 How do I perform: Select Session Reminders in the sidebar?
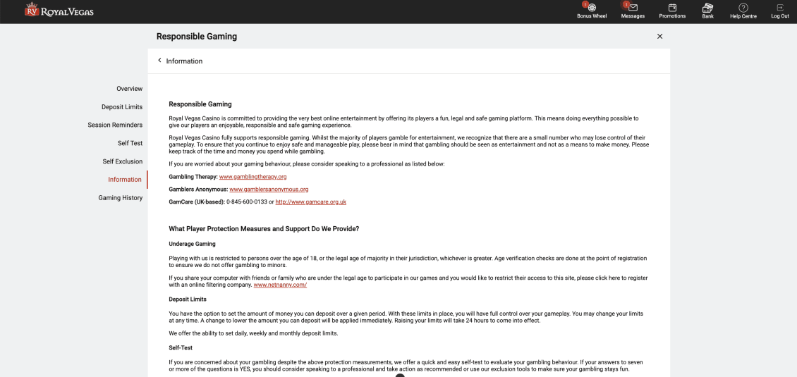[x=115, y=125]
